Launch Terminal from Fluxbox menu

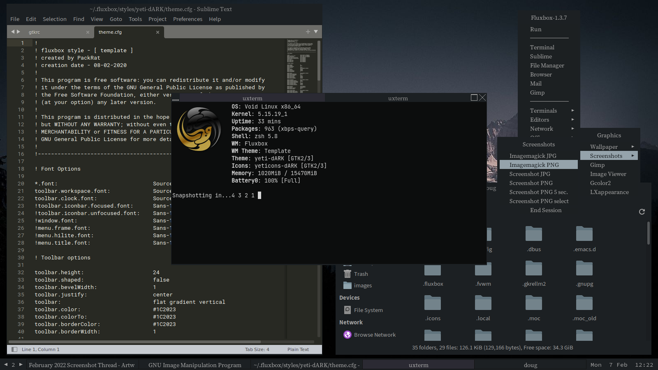542,47
